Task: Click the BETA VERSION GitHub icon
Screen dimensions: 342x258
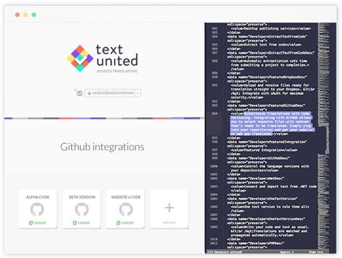Action: click(82, 209)
